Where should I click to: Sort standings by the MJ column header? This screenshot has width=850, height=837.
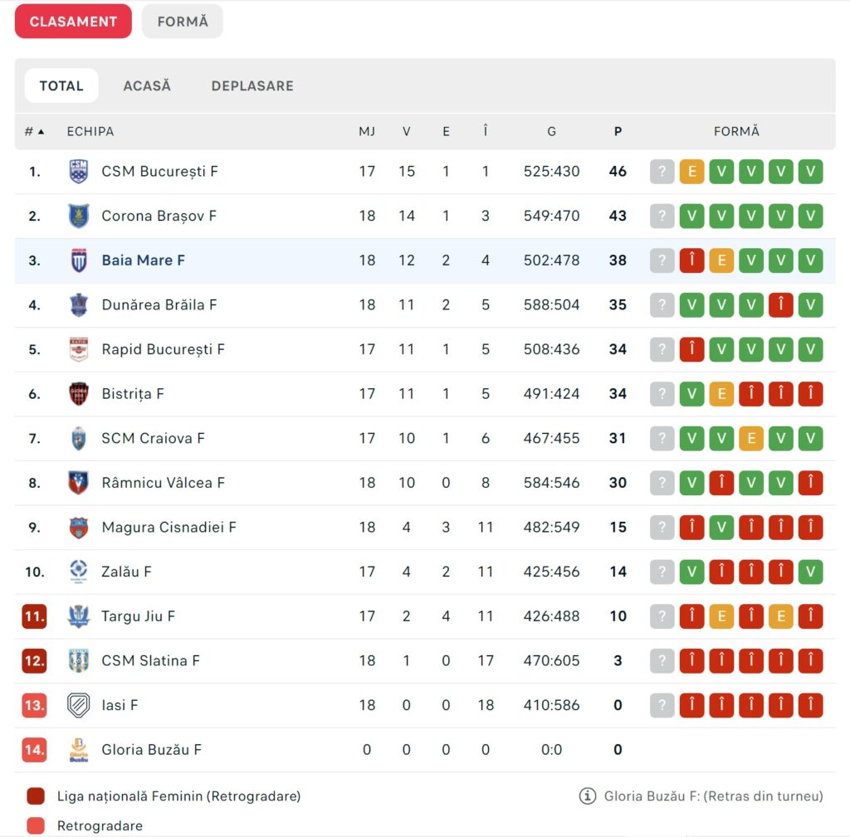coord(367,131)
